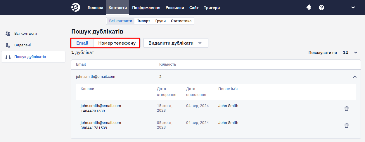
Task: Open the Повідомлення menu
Action: pyautogui.click(x=146, y=8)
